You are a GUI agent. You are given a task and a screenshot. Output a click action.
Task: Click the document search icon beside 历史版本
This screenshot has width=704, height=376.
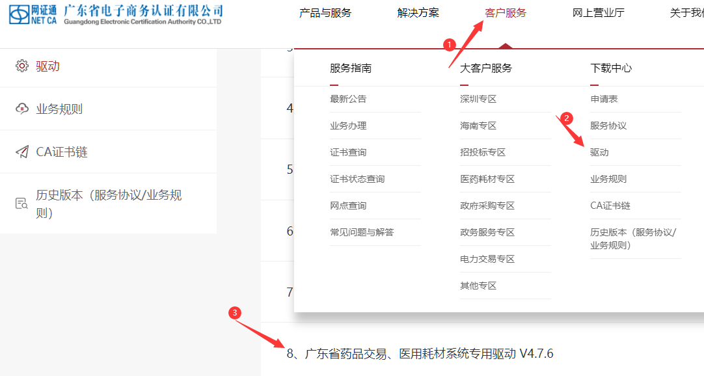(x=22, y=203)
